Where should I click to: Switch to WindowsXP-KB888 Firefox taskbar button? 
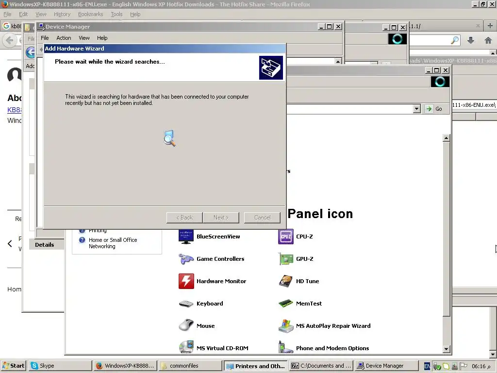(x=125, y=366)
